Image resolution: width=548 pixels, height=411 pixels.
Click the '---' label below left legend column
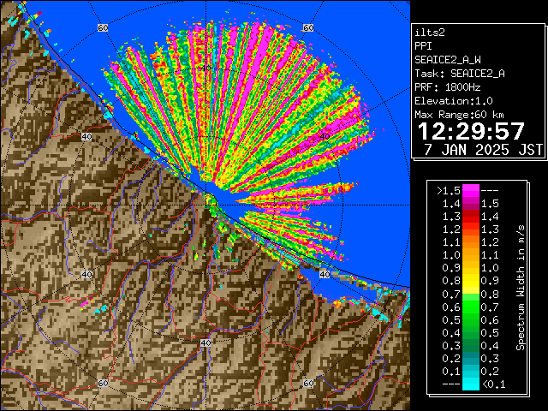point(451,384)
